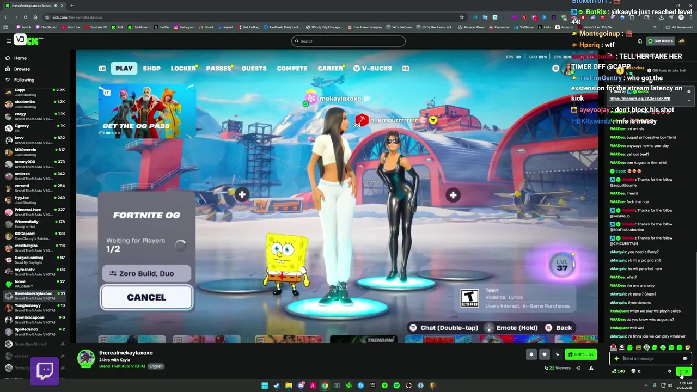Open Chrome home page icon
The width and height of the screenshot is (697, 392).
coord(35,17)
